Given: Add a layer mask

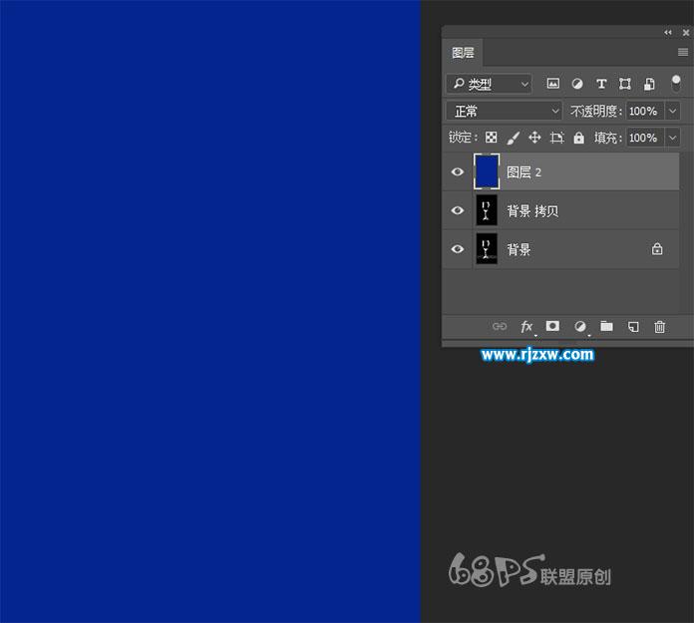Looking at the screenshot, I should (x=552, y=326).
